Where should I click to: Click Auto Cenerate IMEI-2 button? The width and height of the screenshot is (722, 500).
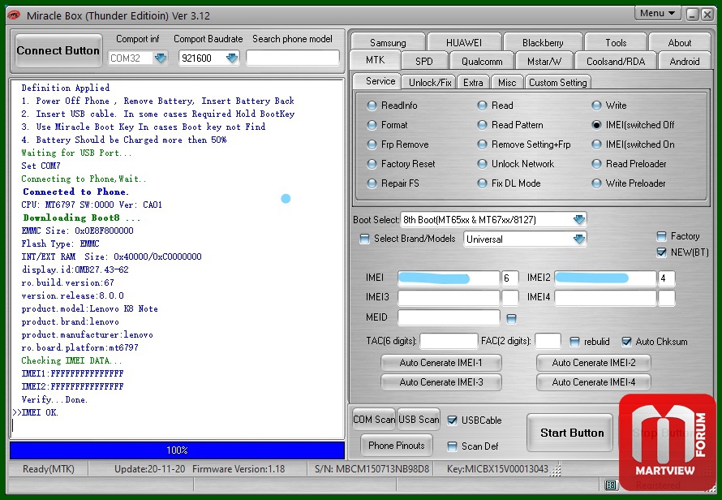click(x=594, y=363)
